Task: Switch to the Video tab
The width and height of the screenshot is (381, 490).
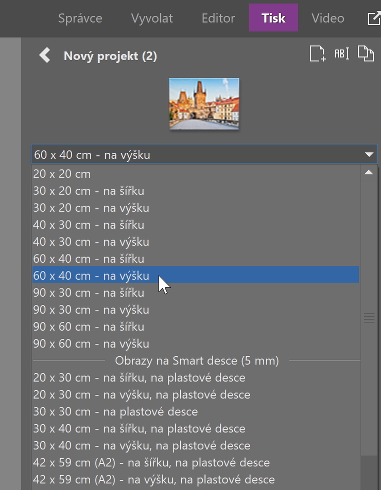Action: coord(328,18)
